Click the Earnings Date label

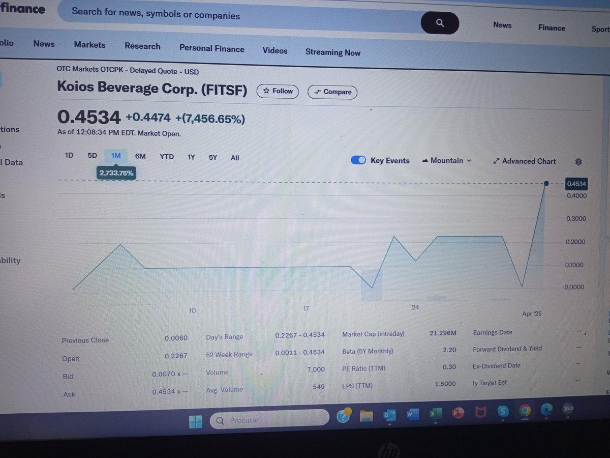click(x=493, y=332)
